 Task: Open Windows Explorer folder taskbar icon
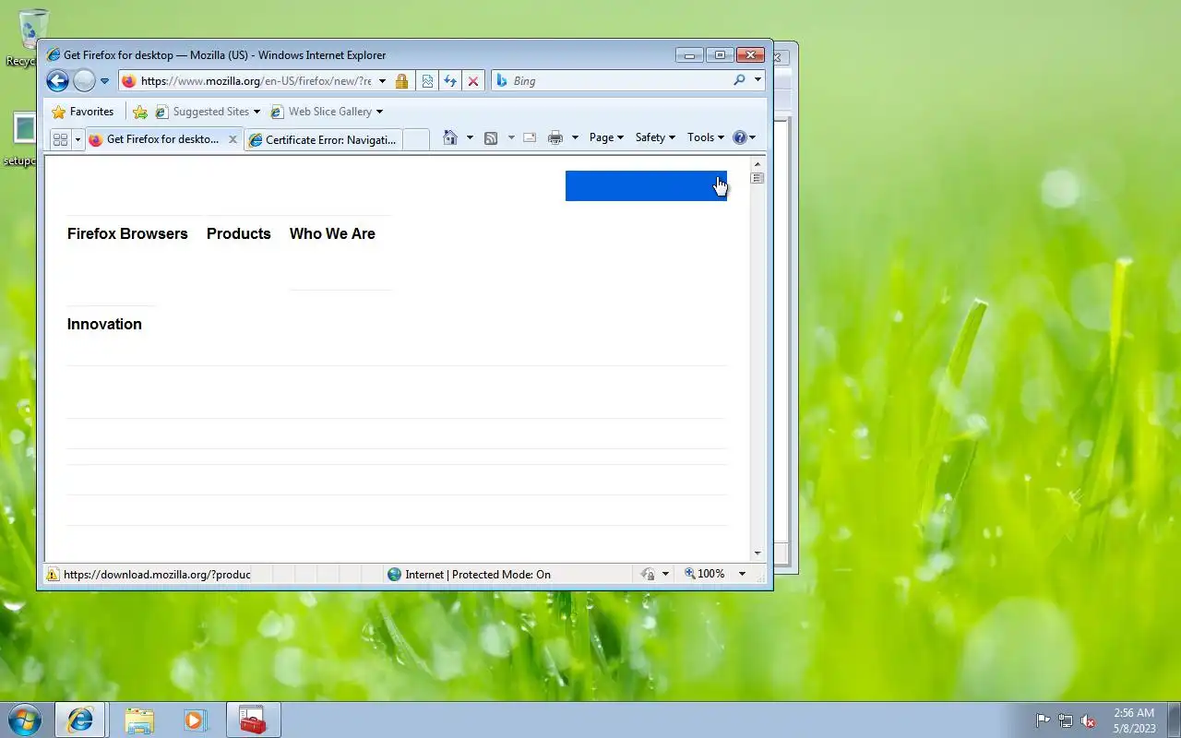tap(139, 720)
